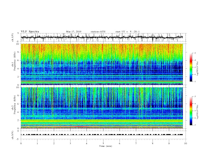Viewport: 209px width, 161px height.
Task: Click the ch.1 spectrogram panel
Action: (x=102, y=64)
